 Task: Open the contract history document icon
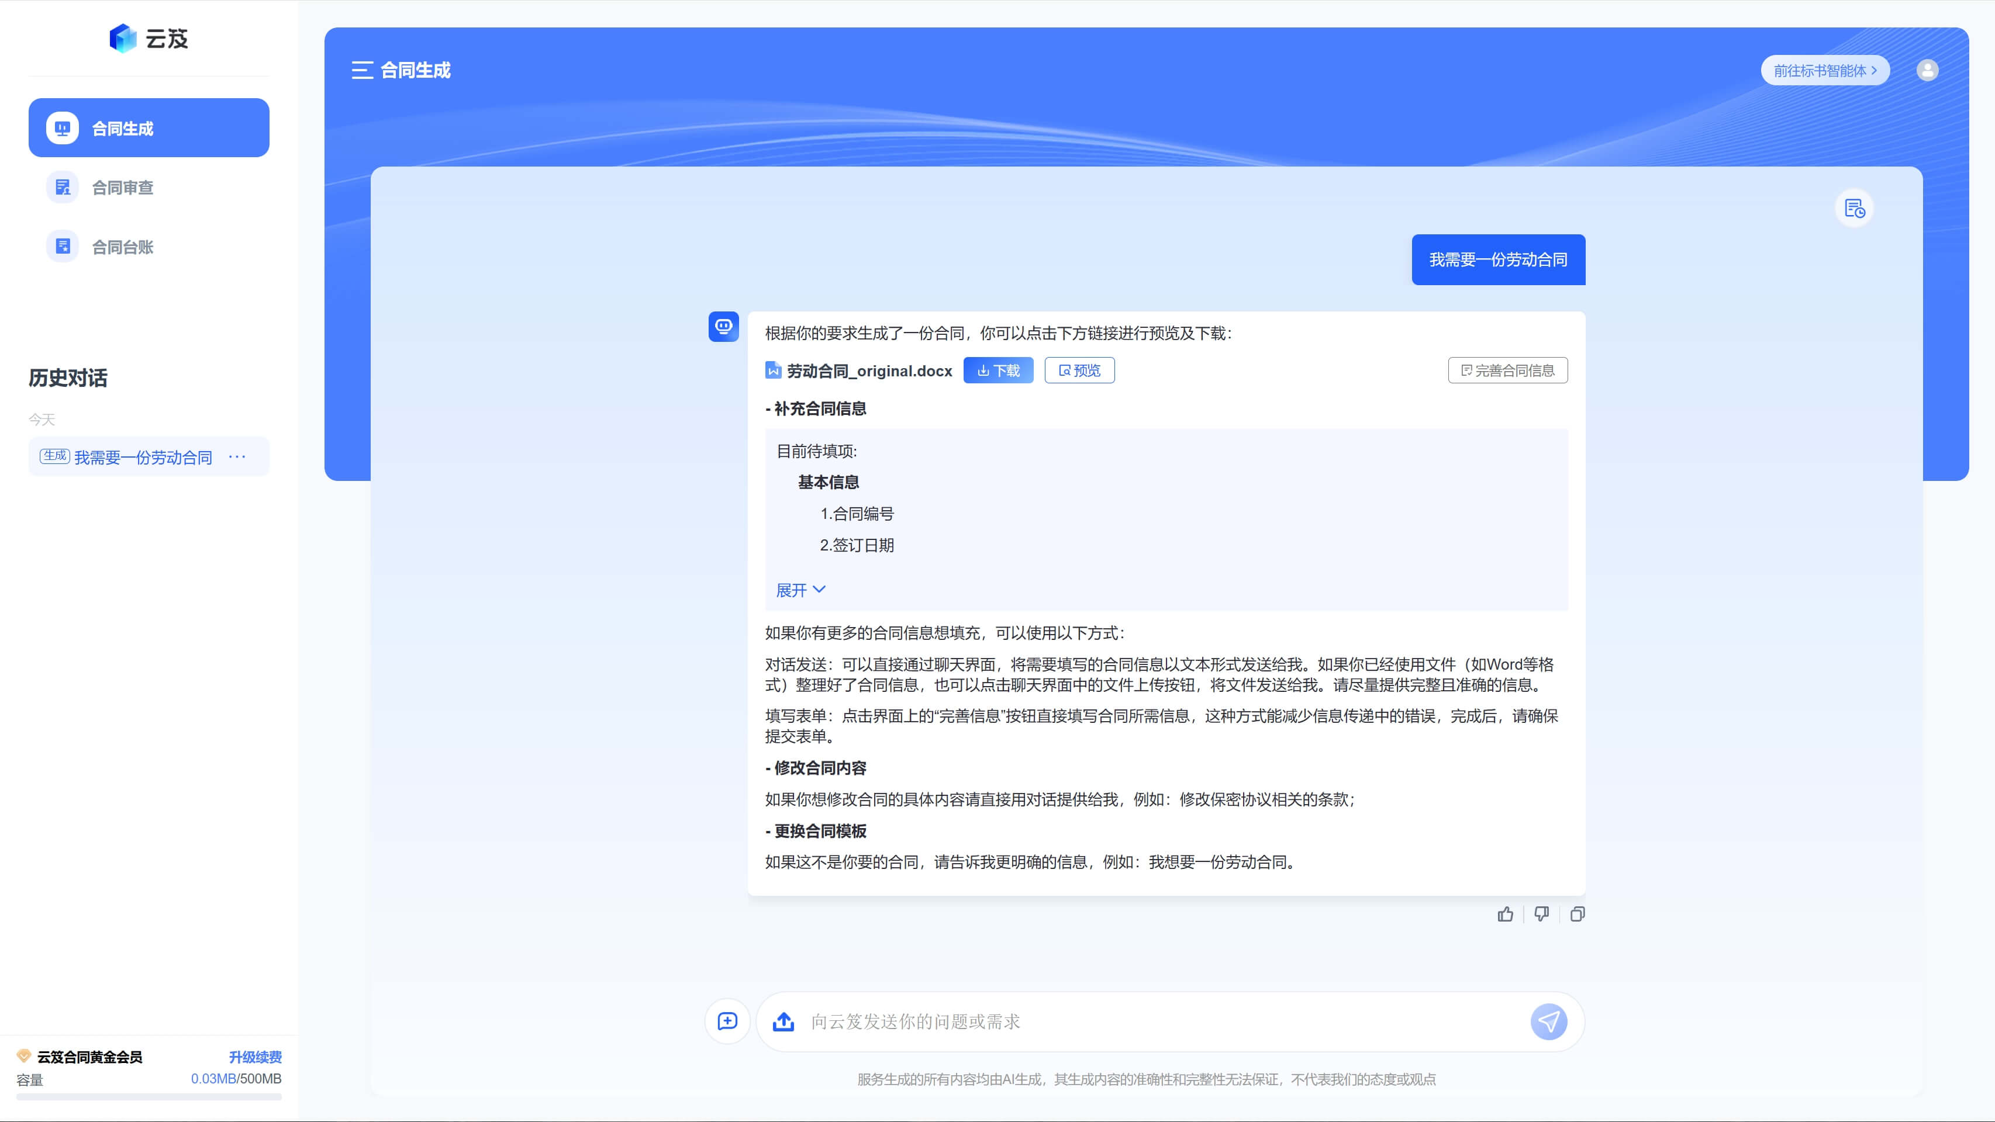click(1854, 208)
